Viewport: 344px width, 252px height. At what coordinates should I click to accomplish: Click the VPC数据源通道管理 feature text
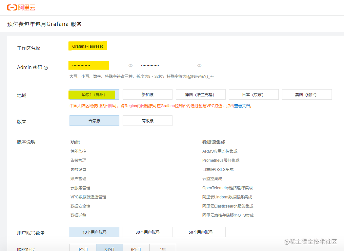click(89, 197)
